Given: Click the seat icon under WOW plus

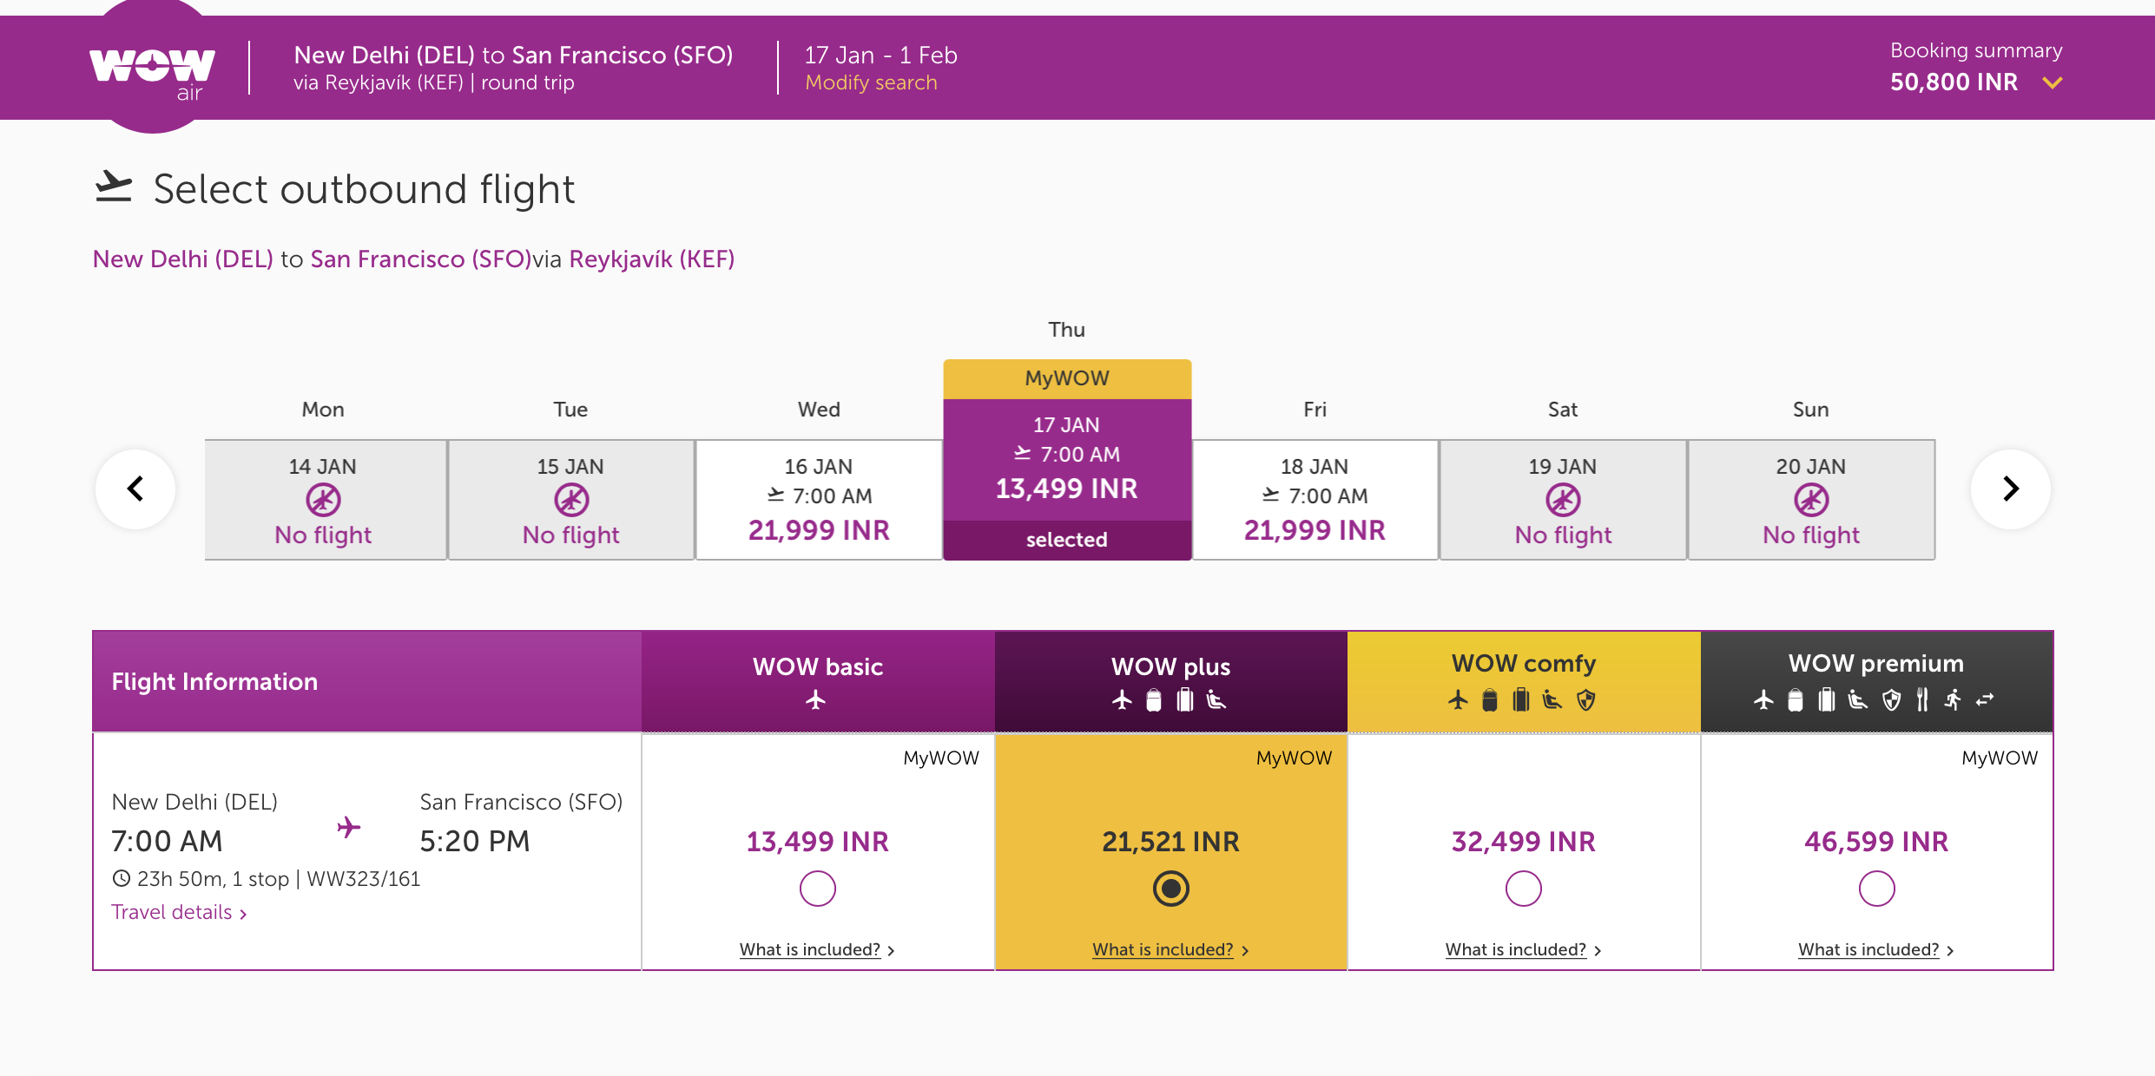Looking at the screenshot, I should coord(1216,699).
